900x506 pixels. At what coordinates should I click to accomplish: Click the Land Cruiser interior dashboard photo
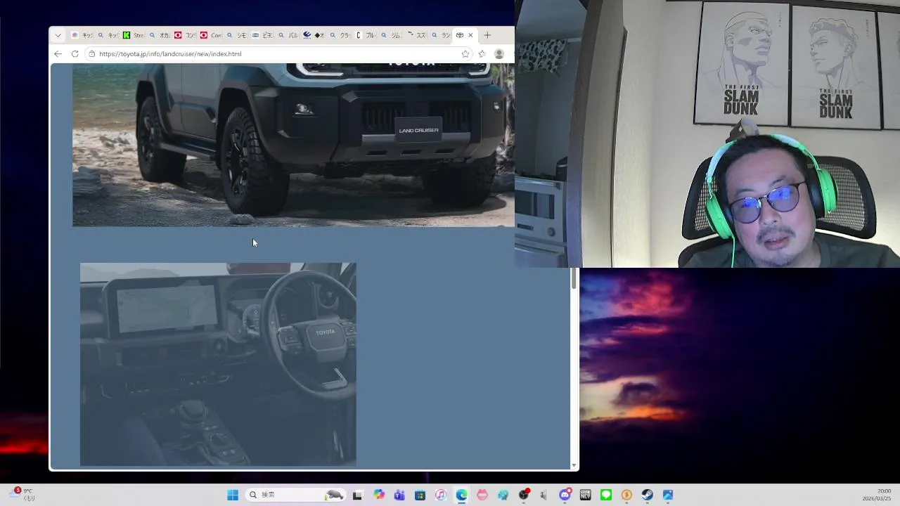[x=218, y=364]
